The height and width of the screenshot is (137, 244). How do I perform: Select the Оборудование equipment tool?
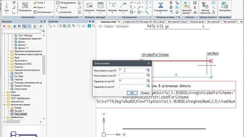click(66, 3)
